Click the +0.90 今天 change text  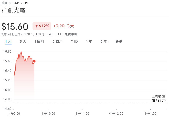point(64,26)
